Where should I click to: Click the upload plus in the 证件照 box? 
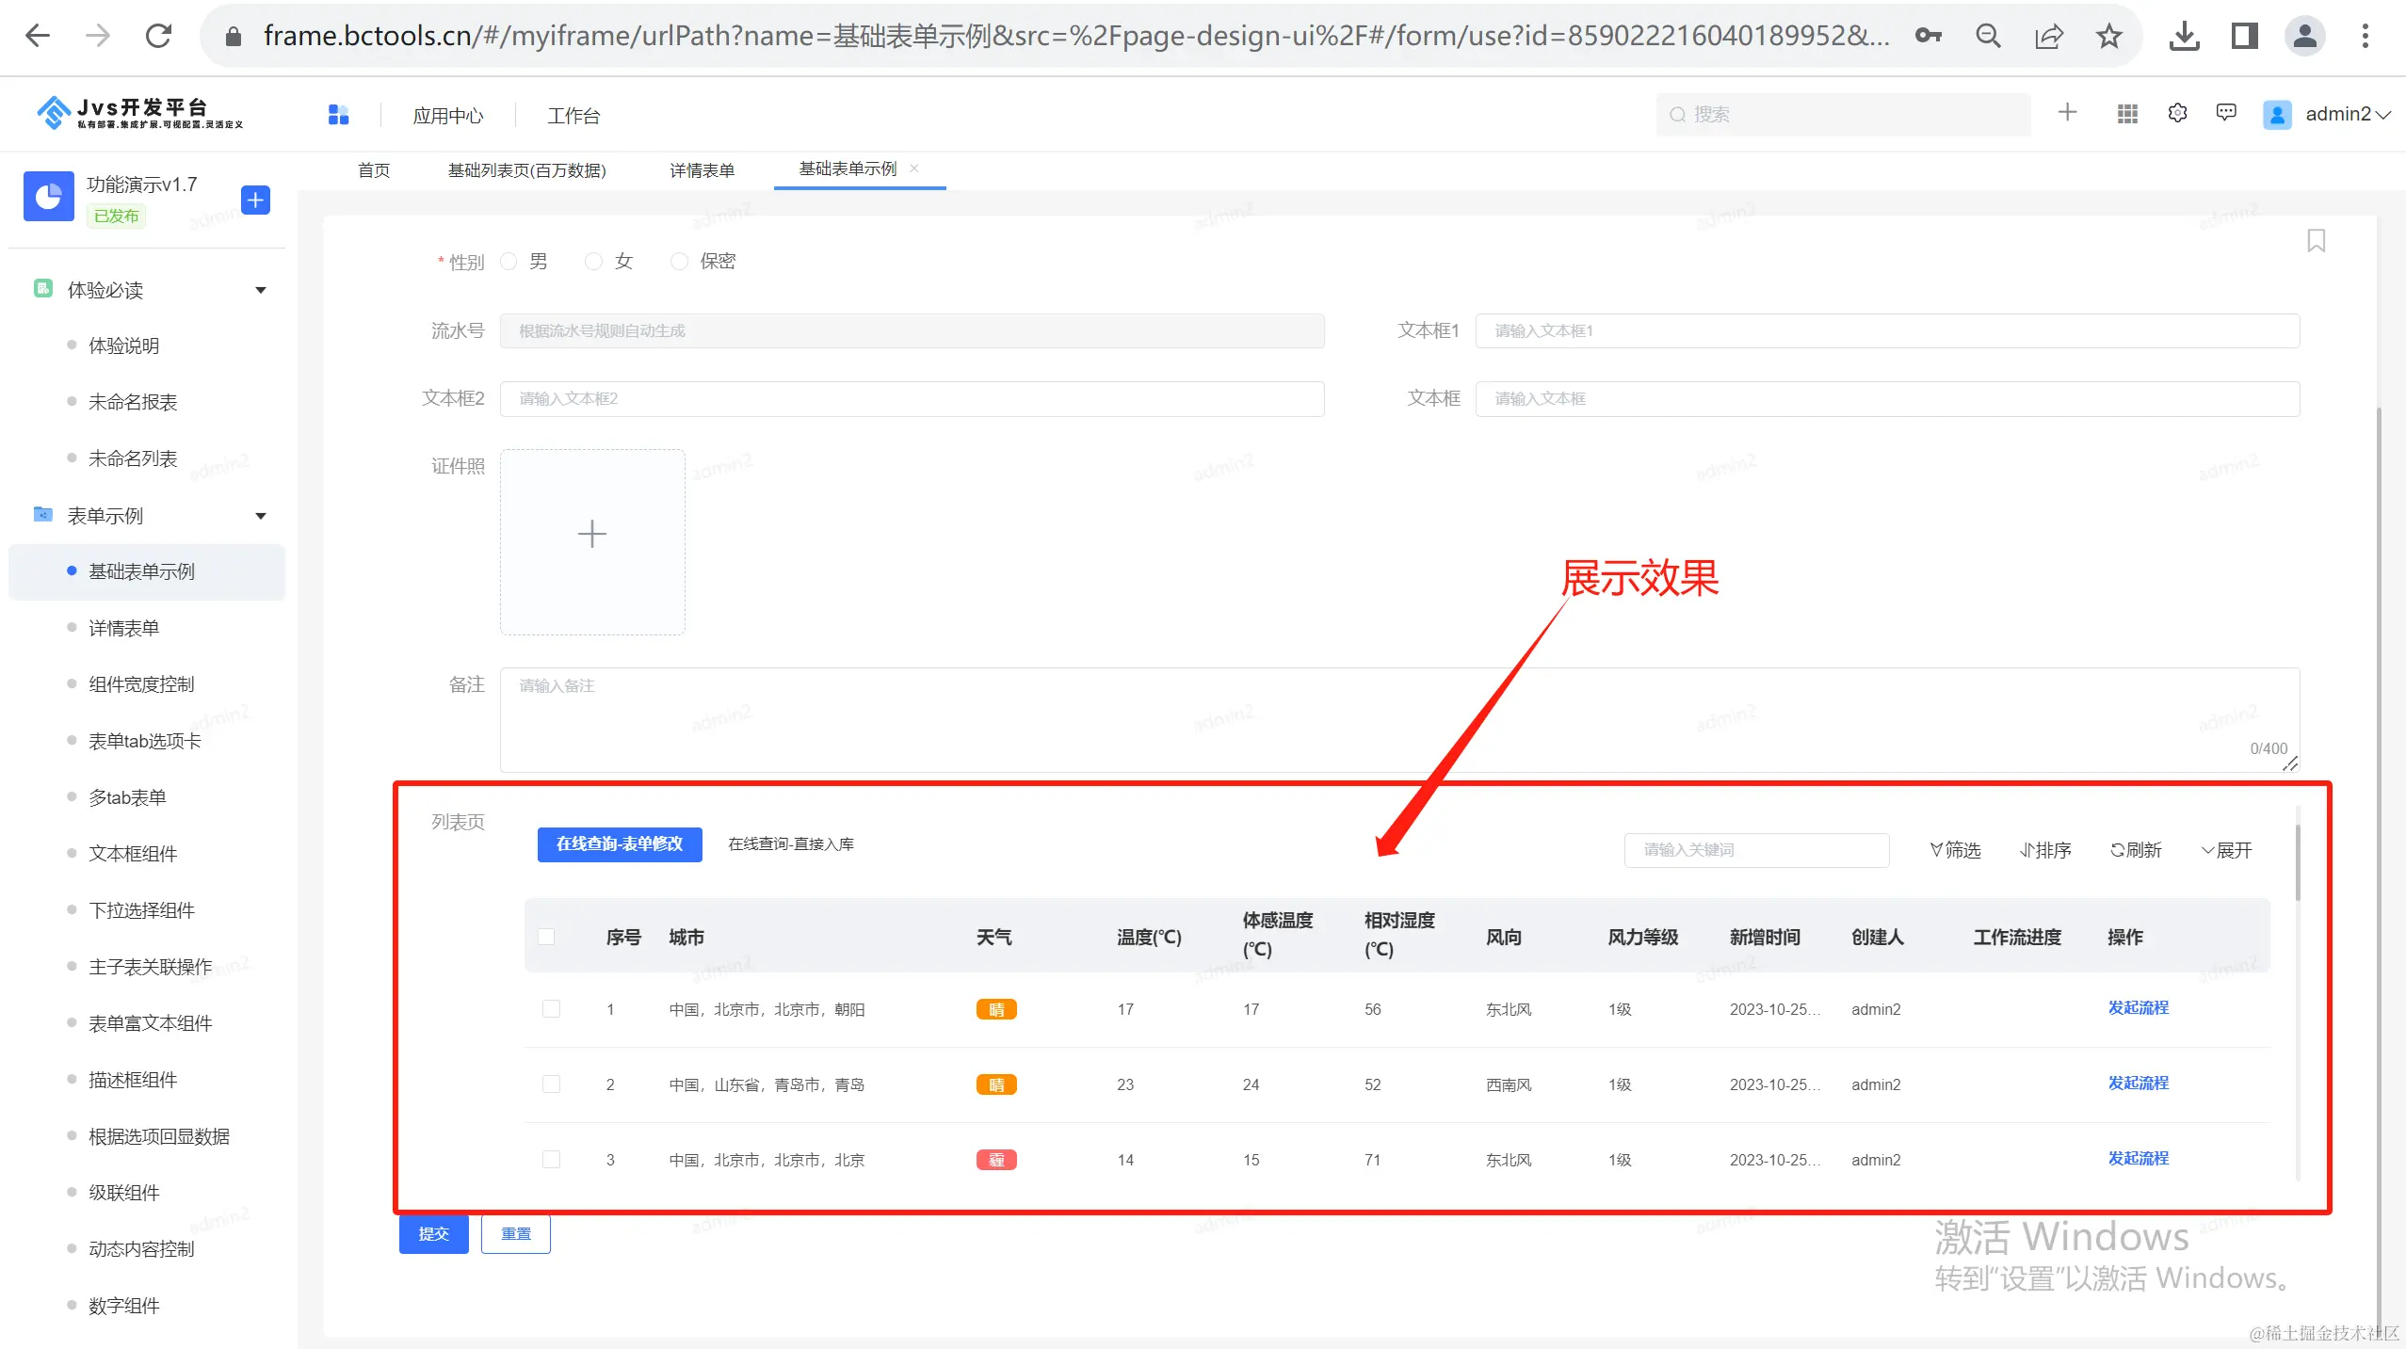pos(591,535)
